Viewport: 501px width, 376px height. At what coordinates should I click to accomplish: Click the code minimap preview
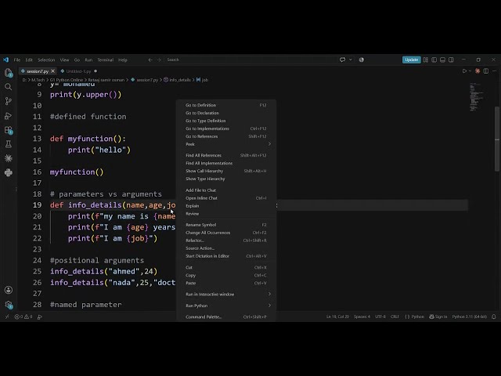pyautogui.click(x=477, y=97)
